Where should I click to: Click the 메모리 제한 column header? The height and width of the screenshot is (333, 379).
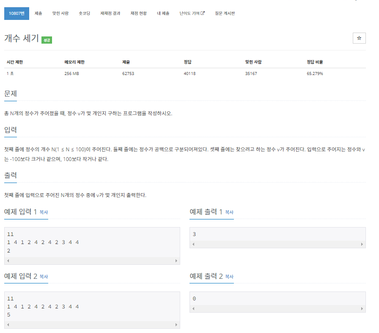(x=74, y=62)
